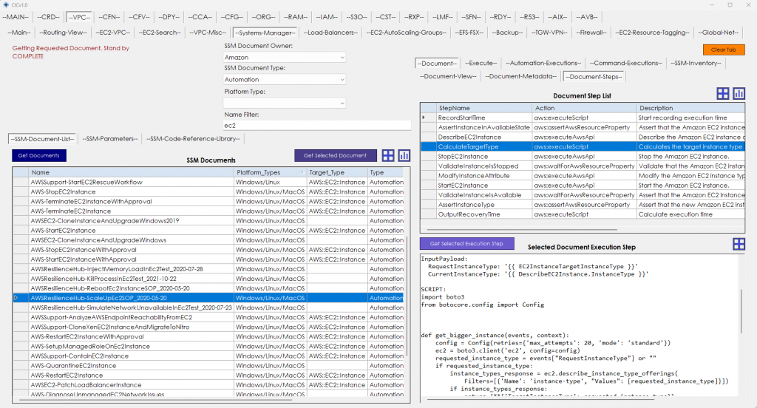Select the --Document-Metadata-- tab
This screenshot has height=408, width=757.
pyautogui.click(x=521, y=76)
